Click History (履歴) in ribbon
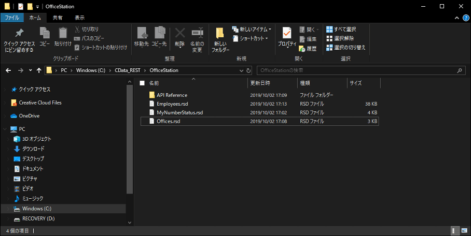 click(x=308, y=49)
